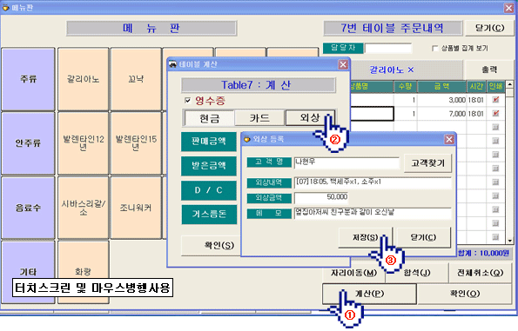Toggle the print checkbox for the 7,000 row
The image size is (518, 331).
(495, 114)
